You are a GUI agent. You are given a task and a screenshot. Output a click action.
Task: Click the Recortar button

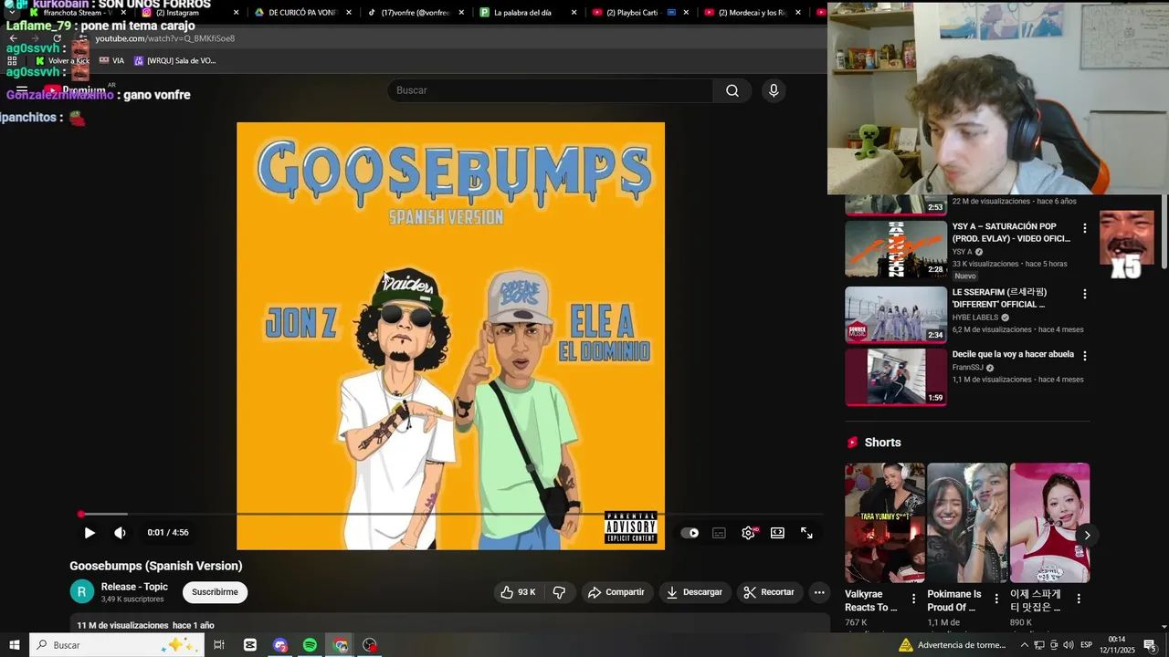(x=769, y=592)
